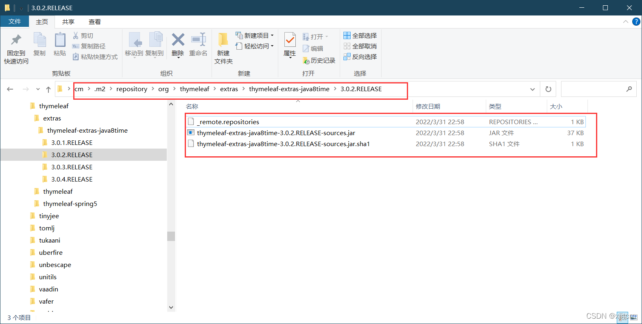Pin to Quick access icon
642x324 pixels.
[x=16, y=40]
